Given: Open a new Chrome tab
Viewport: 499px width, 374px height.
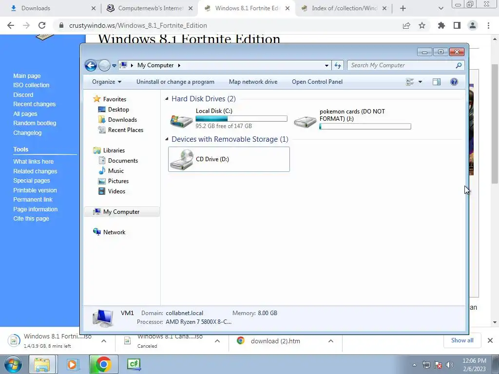Looking at the screenshot, I should tap(403, 8).
